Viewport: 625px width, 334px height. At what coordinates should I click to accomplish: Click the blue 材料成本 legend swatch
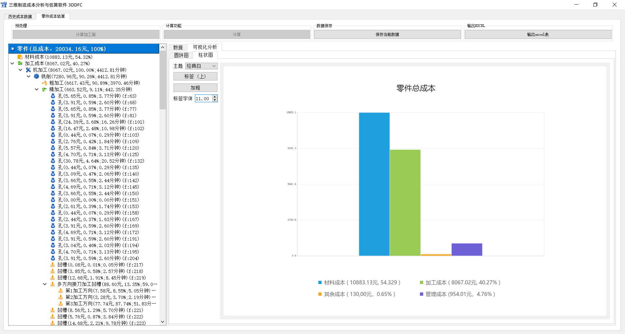pos(320,282)
